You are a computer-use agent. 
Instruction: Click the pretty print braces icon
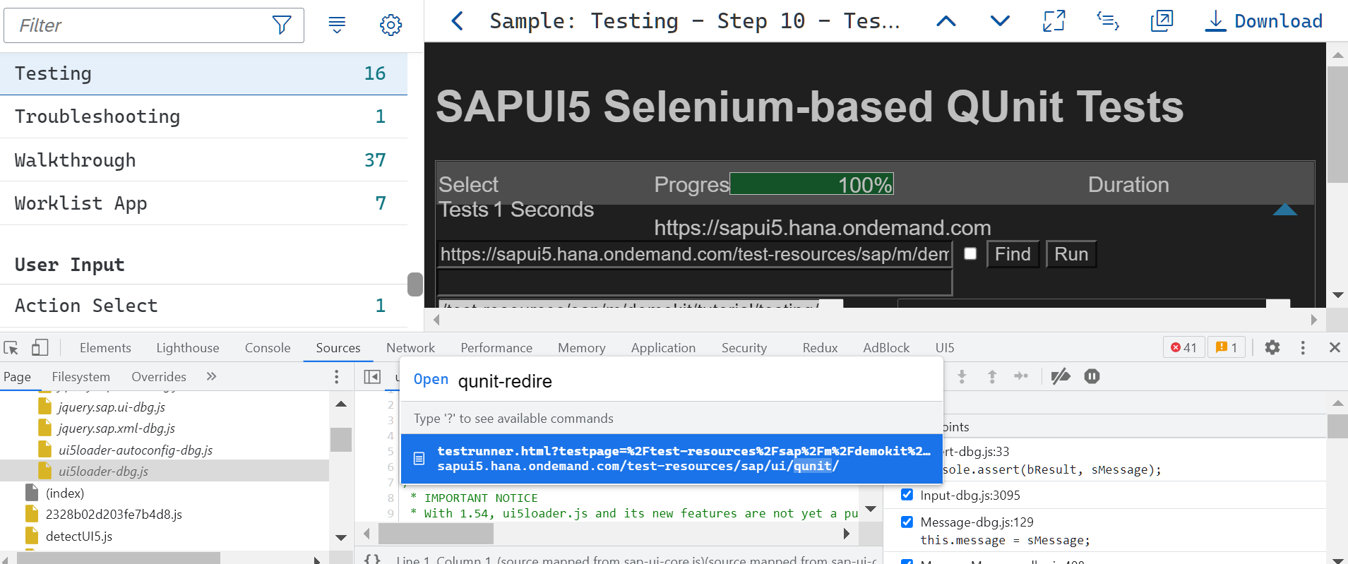click(x=372, y=560)
